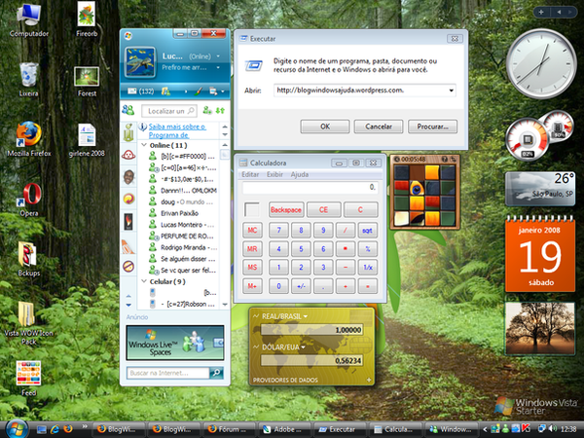Open the Ajuda menu in Calculadora
The image size is (584, 438).
tap(300, 174)
